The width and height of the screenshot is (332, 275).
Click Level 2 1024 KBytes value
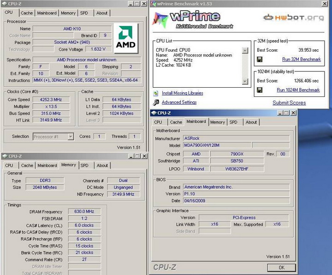(x=122, y=114)
